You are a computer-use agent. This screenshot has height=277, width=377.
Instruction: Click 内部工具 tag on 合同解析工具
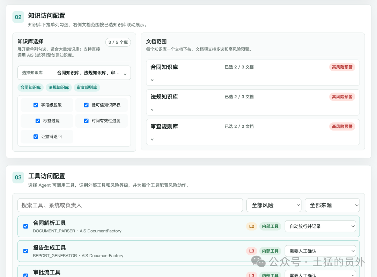click(270, 226)
